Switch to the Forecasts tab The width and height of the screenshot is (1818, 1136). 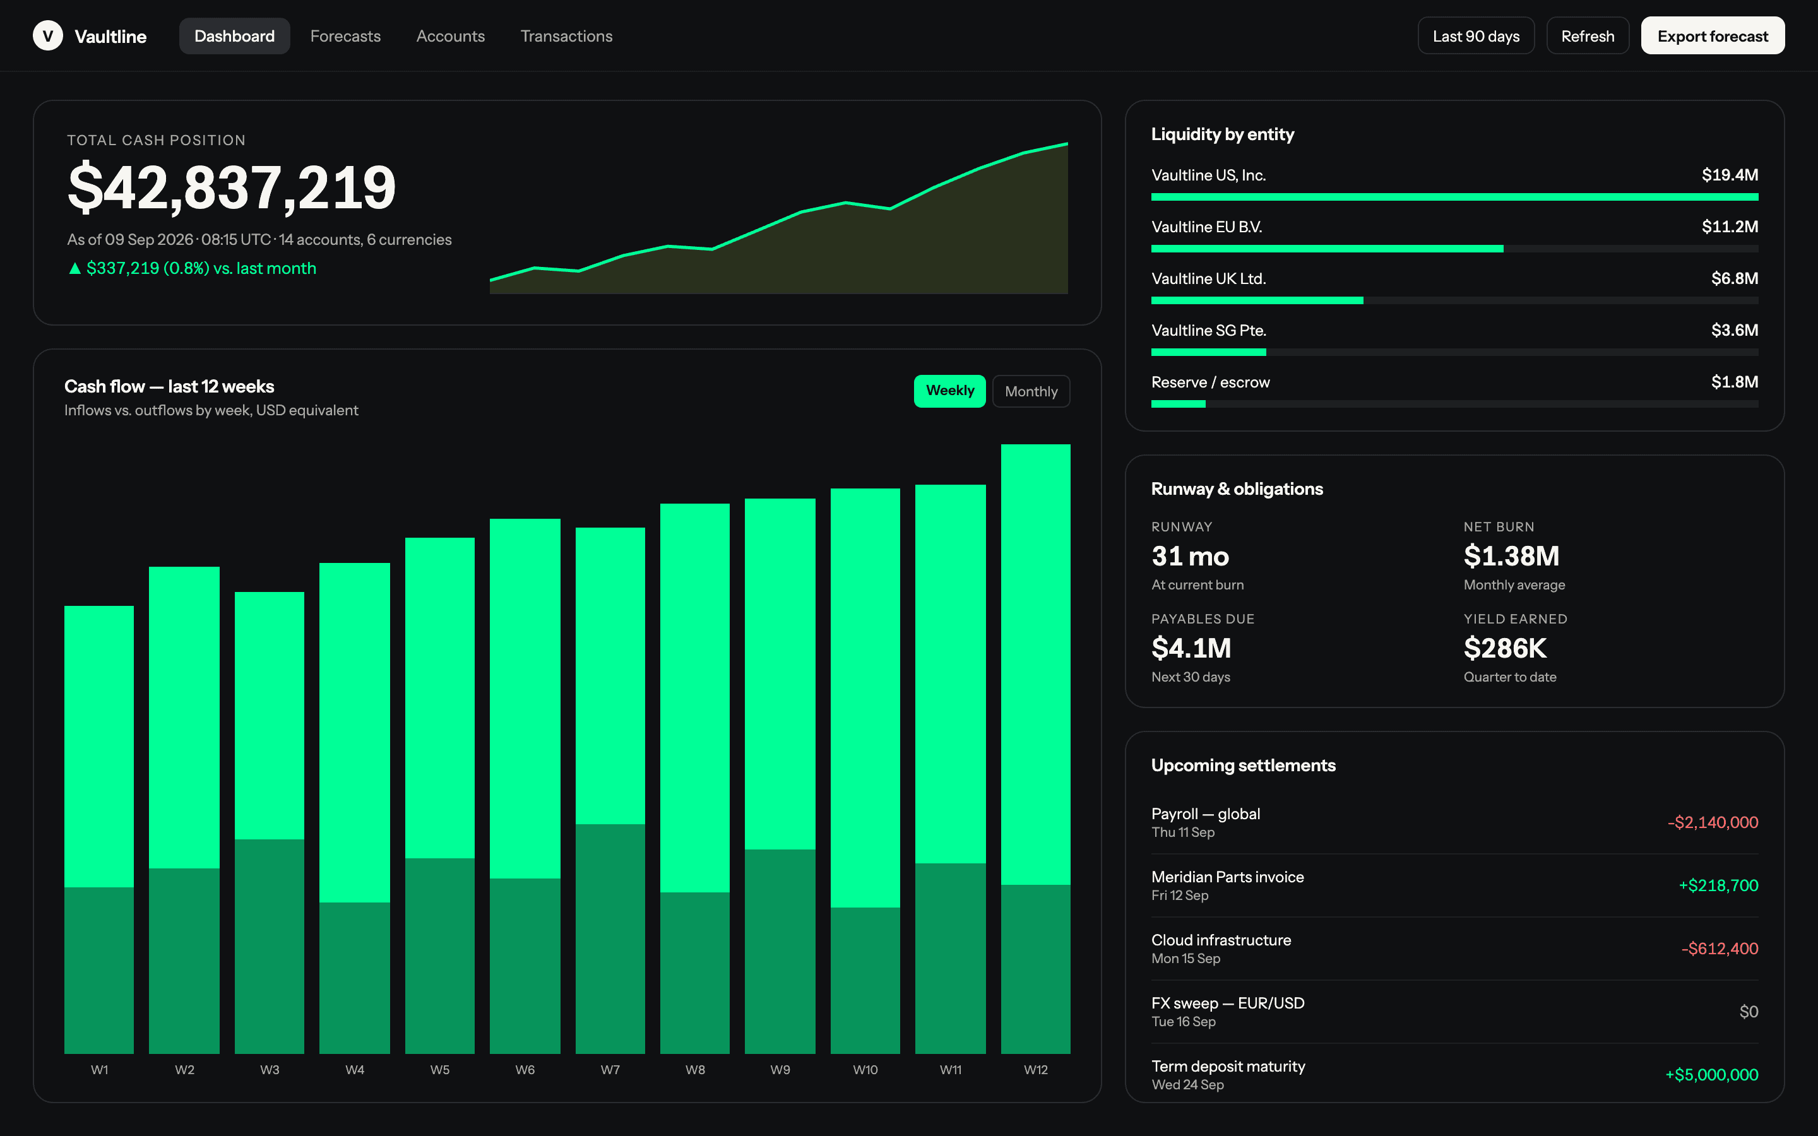click(x=345, y=36)
